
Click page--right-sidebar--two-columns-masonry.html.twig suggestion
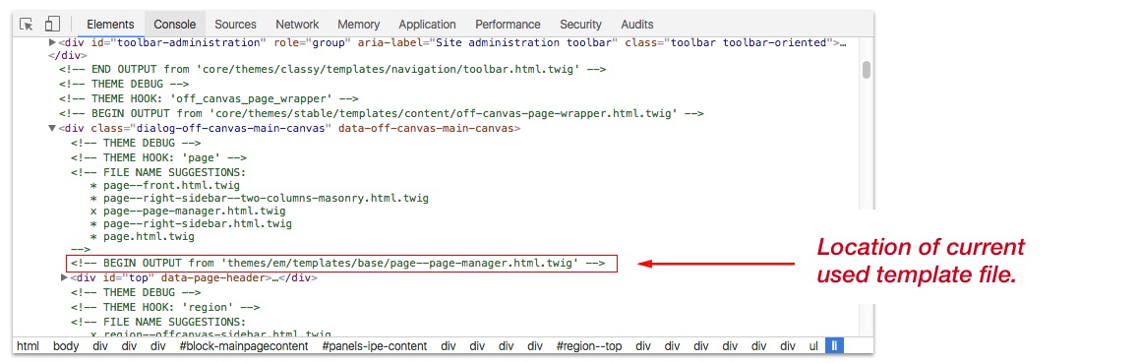point(267,198)
